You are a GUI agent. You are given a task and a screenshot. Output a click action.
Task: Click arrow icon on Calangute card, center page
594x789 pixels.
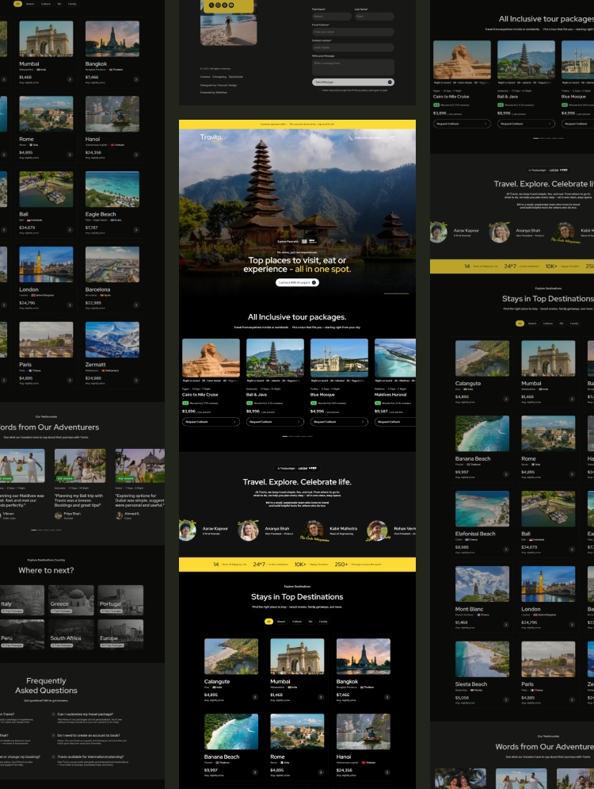pos(255,697)
